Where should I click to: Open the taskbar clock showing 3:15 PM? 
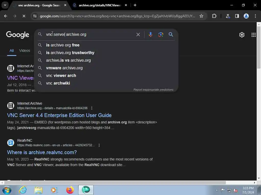tap(248, 190)
